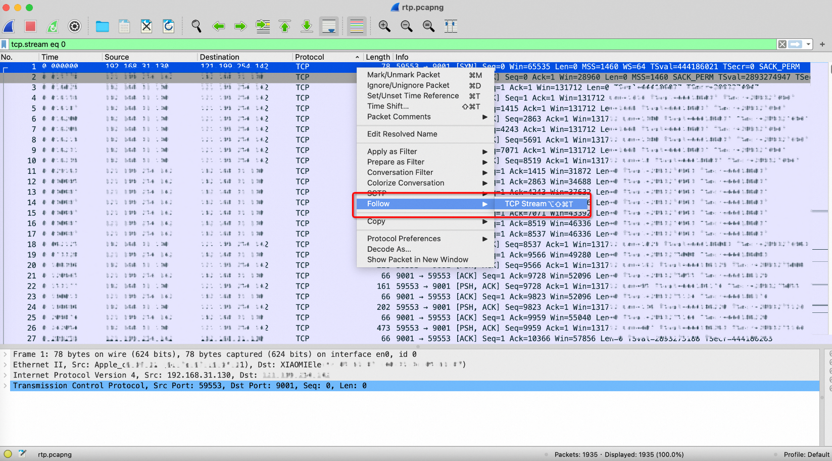Go back in packet history
The image size is (832, 461).
(219, 26)
